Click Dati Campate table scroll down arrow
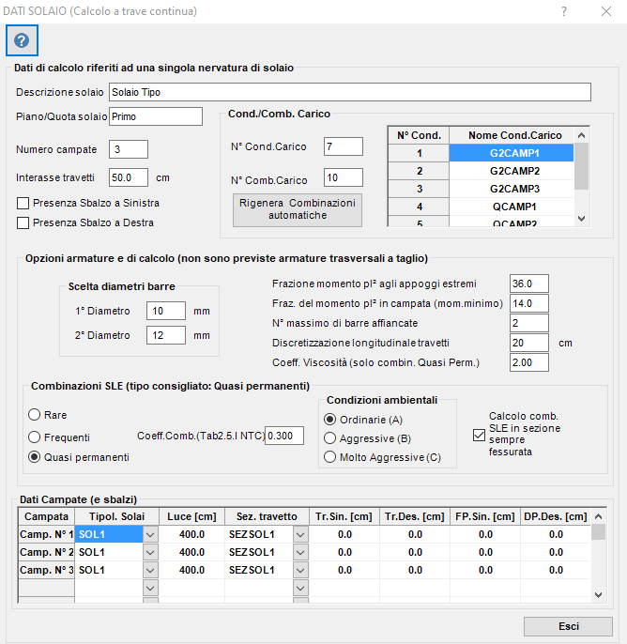This screenshot has height=644, width=627. (x=598, y=595)
